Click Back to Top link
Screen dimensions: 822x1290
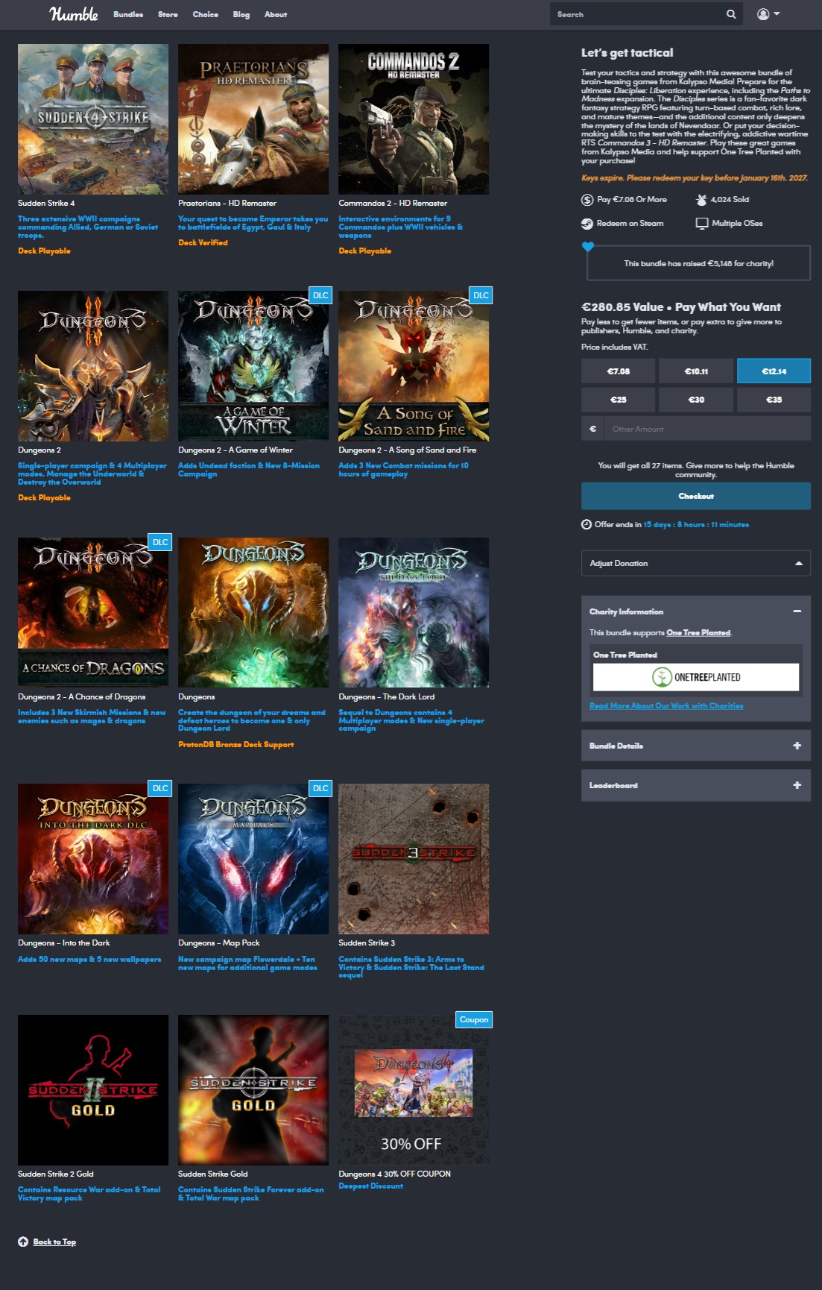point(54,1242)
